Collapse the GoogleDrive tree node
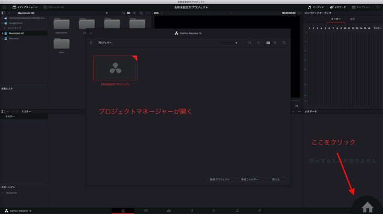The height and width of the screenshot is (214, 383). coord(3,23)
